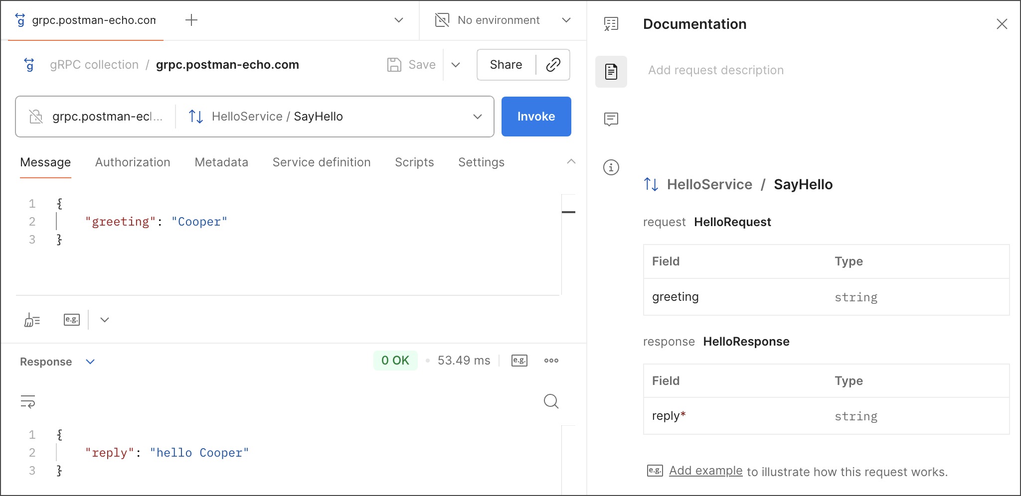Toggle word wrap in response
The width and height of the screenshot is (1021, 496).
point(28,401)
